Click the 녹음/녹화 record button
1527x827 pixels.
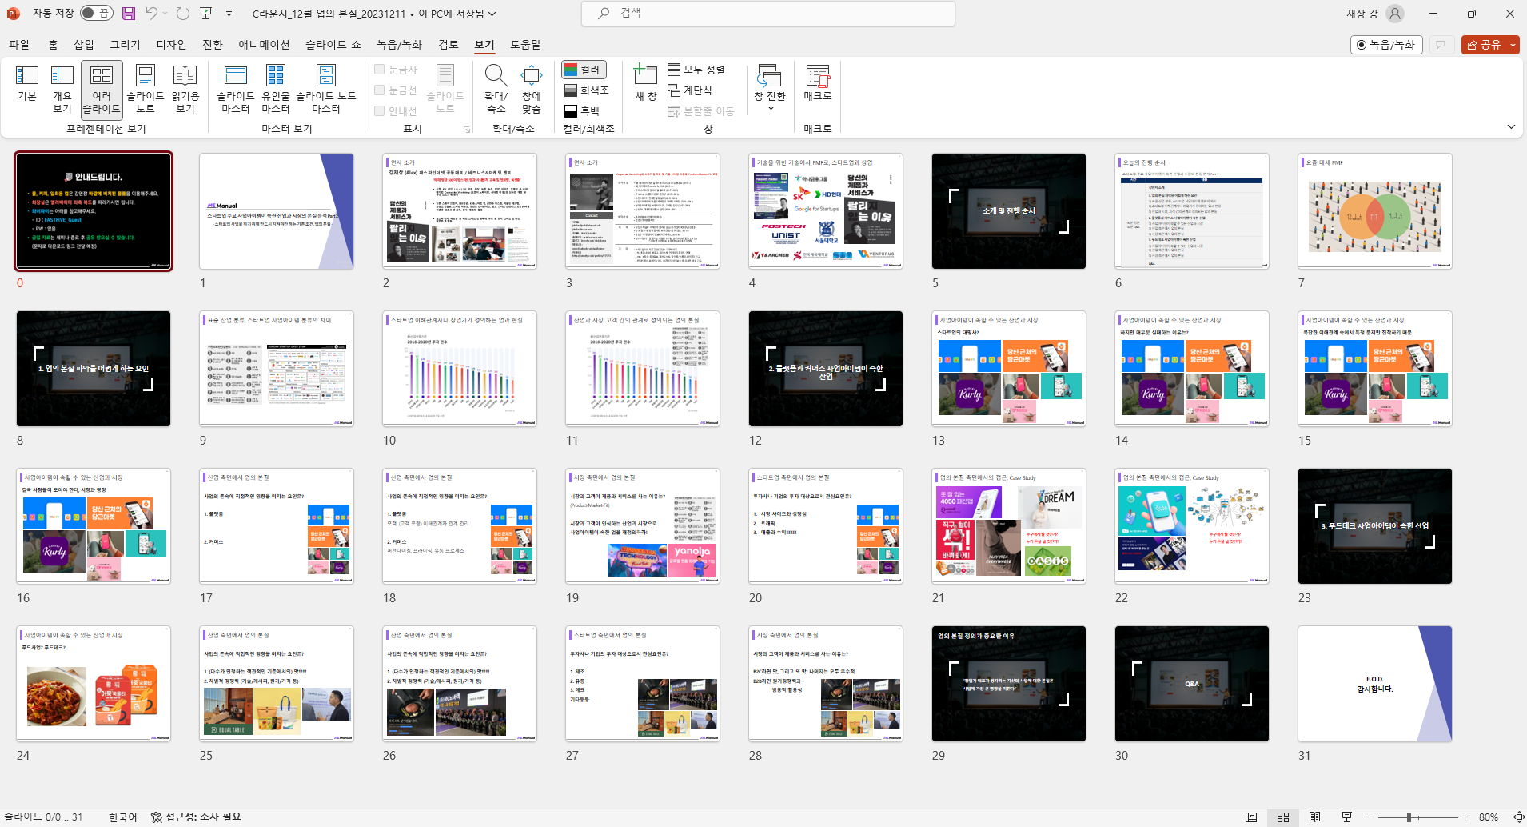click(x=1385, y=45)
